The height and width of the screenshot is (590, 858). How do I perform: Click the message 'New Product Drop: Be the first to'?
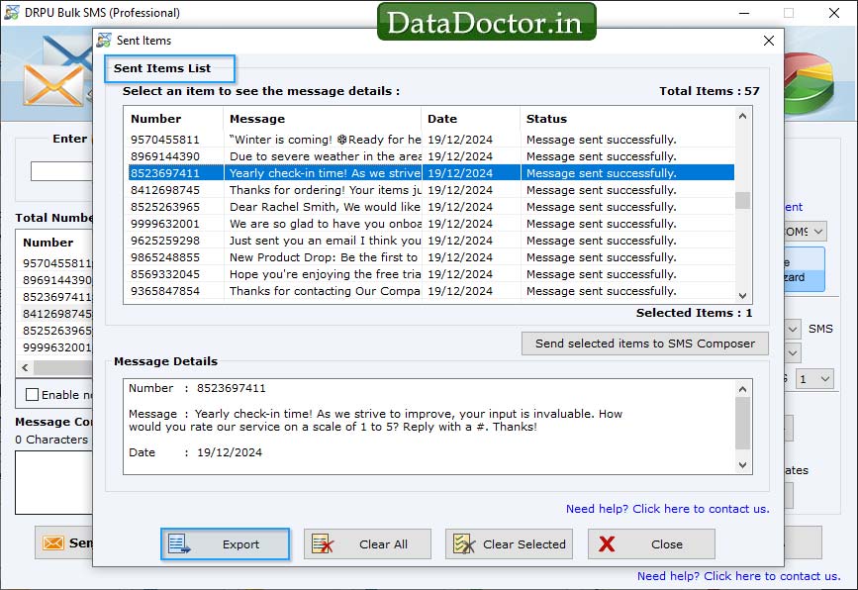point(324,257)
